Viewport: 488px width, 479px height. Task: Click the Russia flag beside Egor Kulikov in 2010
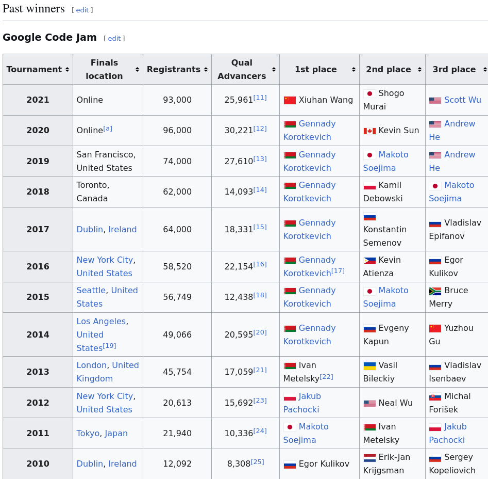tap(290, 465)
